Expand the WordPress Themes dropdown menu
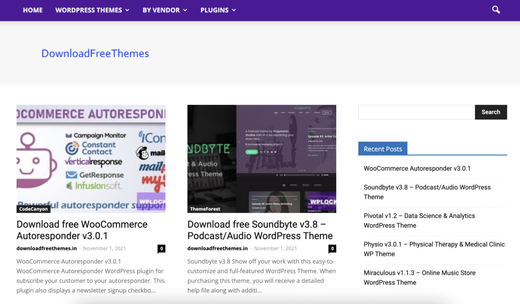This screenshot has width=520, height=304. point(92,10)
